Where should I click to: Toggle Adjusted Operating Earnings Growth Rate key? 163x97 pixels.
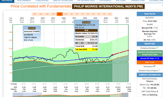point(150,53)
